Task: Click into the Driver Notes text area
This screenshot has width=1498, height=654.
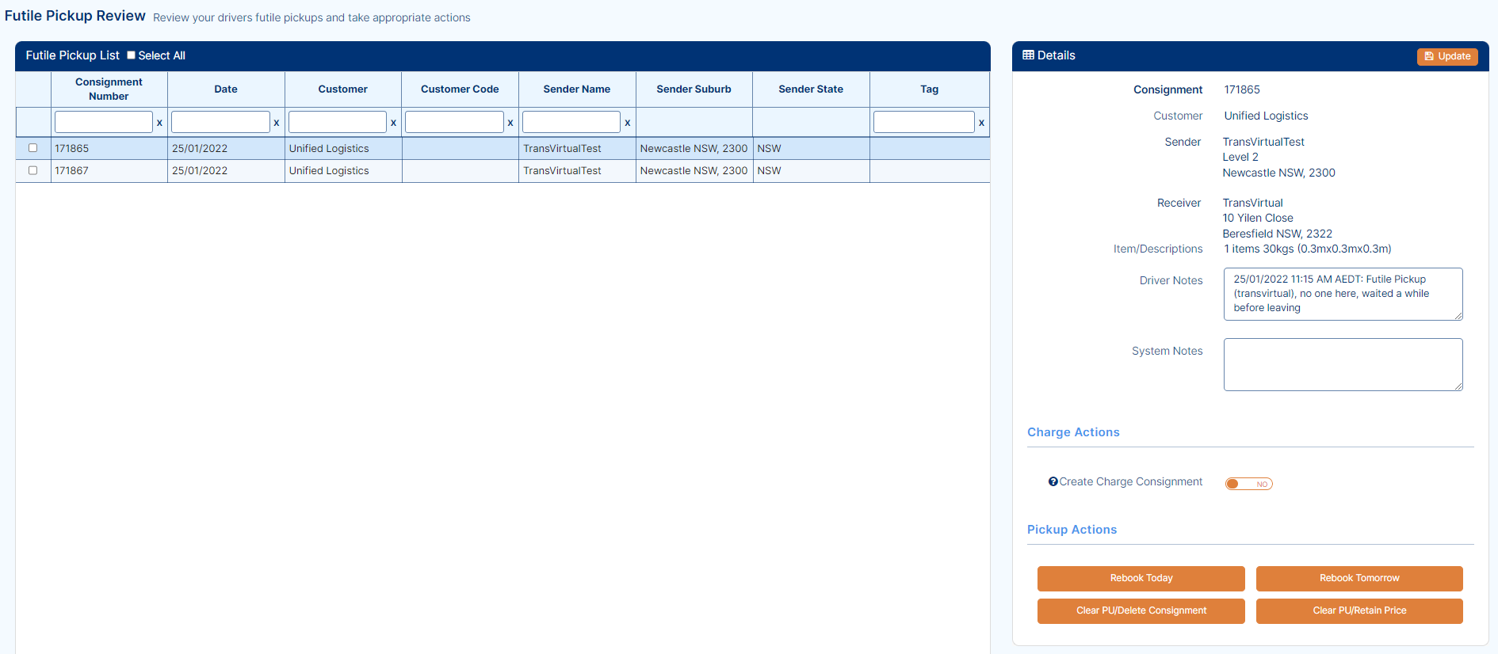Action: pyautogui.click(x=1343, y=294)
